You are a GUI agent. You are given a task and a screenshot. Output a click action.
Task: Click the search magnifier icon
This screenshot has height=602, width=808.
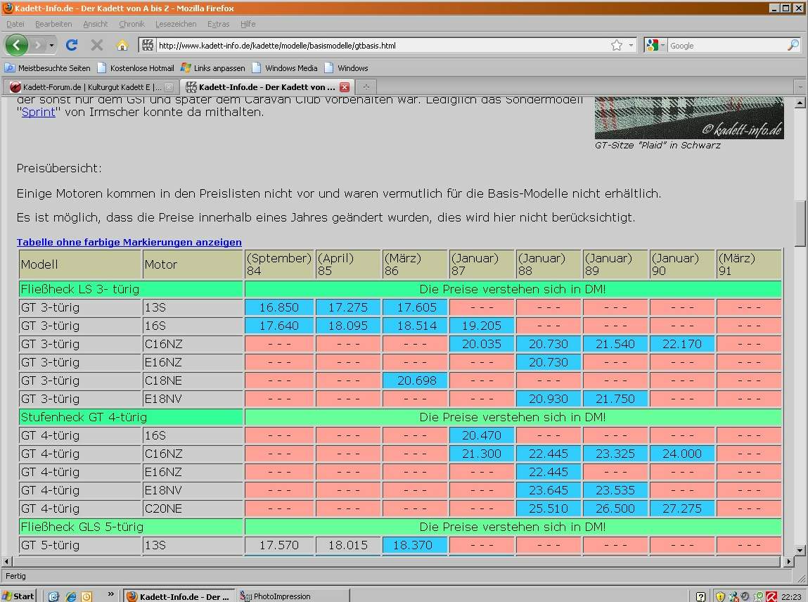tap(793, 45)
